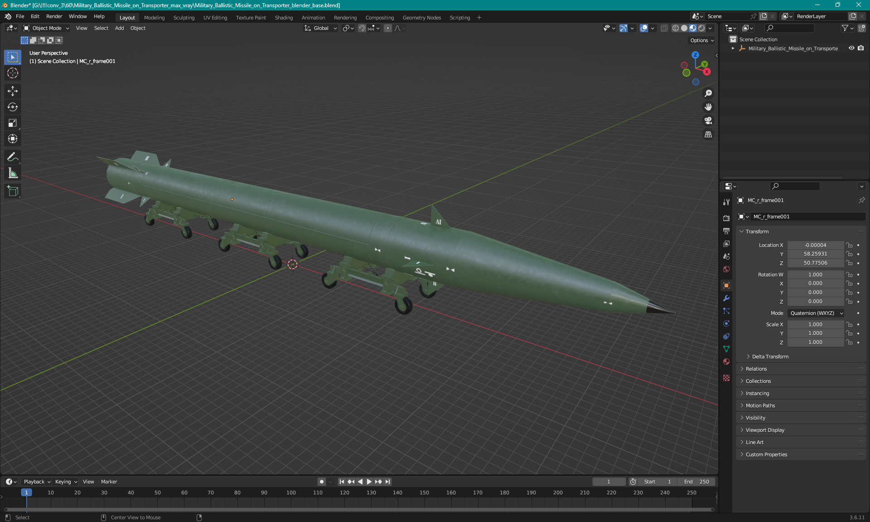The width and height of the screenshot is (870, 522).
Task: Click the viewport zoom icon
Action: (708, 93)
